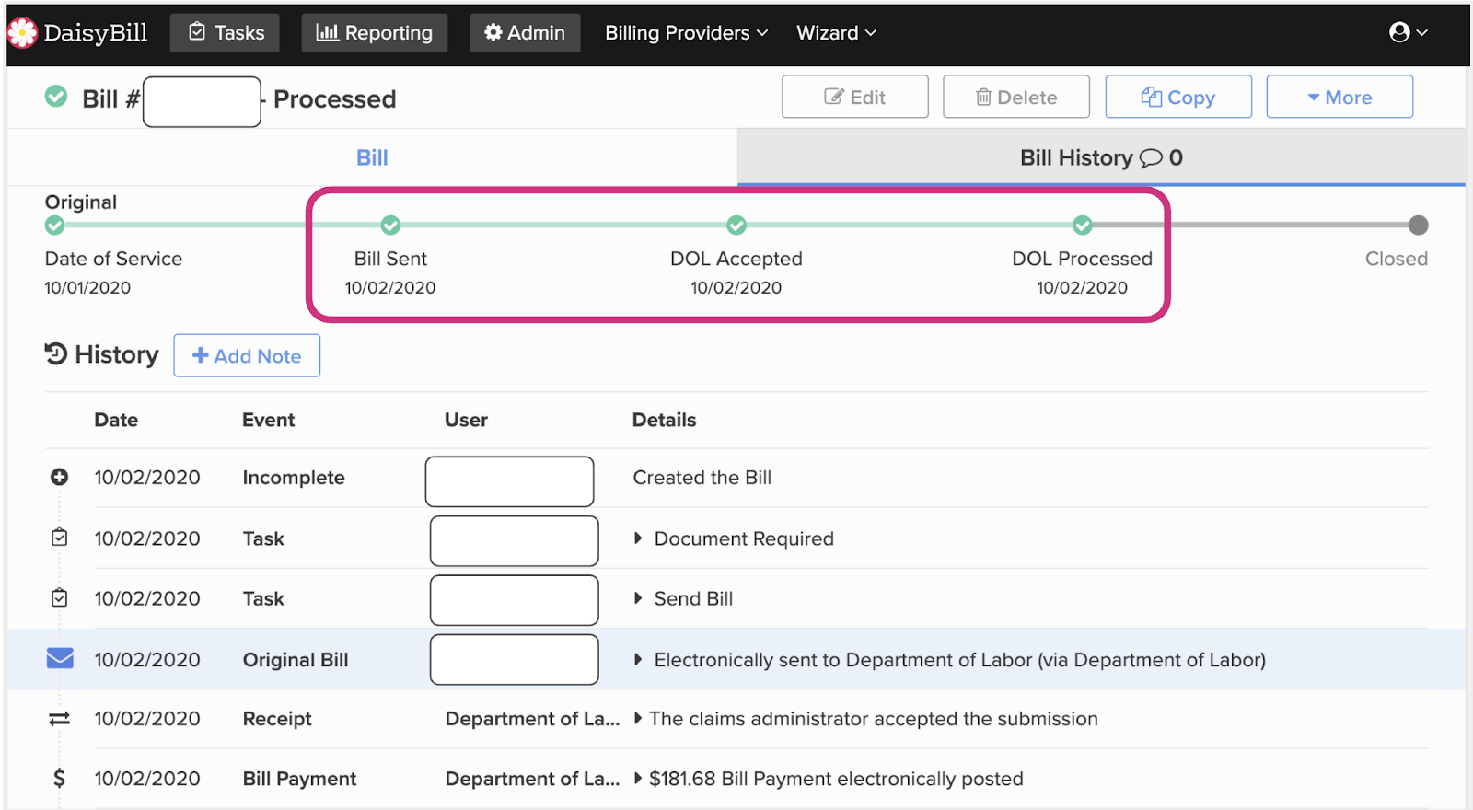
Task: Click the dollar sign Bill Payment icon
Action: (x=59, y=779)
